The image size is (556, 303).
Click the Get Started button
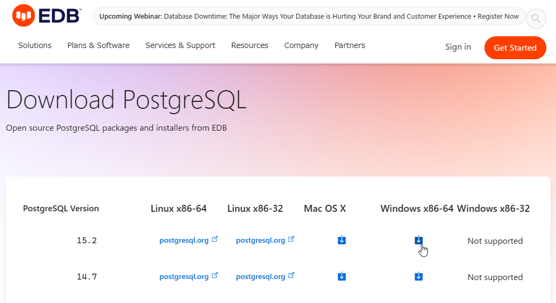tap(515, 48)
